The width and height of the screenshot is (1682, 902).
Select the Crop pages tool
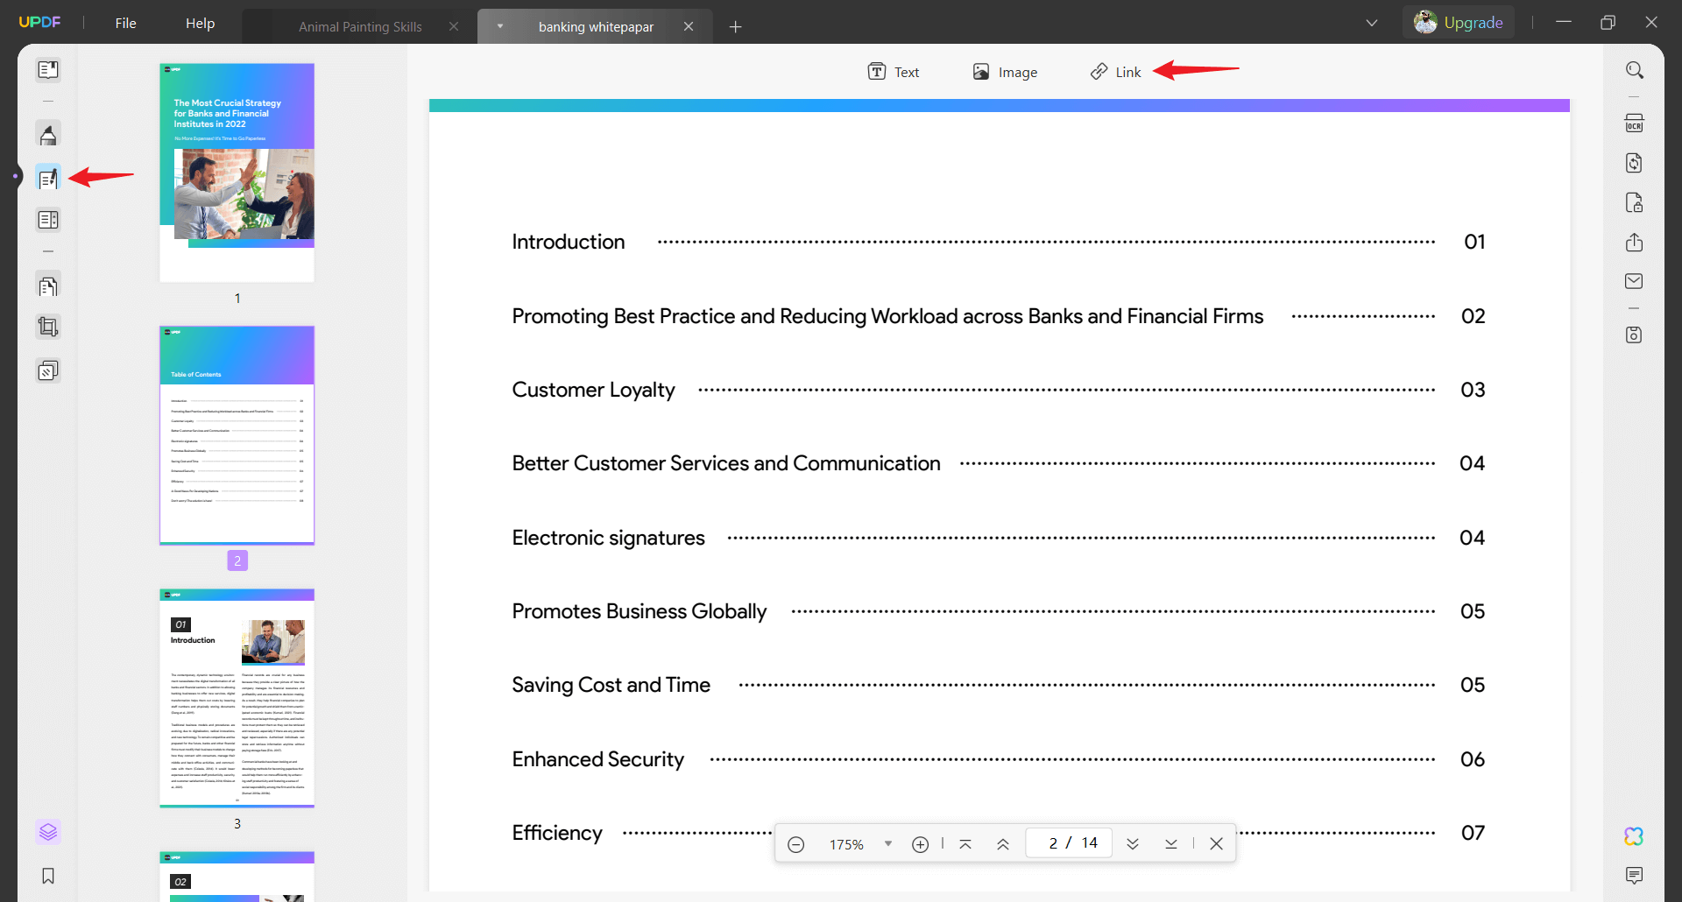pos(48,327)
